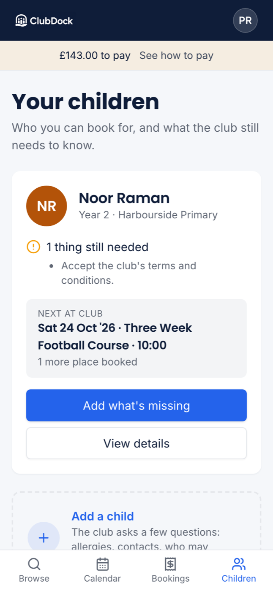Screen dimensions: 273x591
Task: Click the Noor Raman name heading
Action: pos(124,198)
